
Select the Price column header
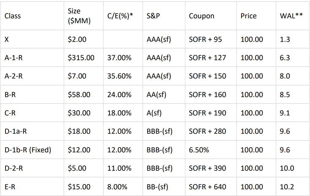tap(249, 16)
